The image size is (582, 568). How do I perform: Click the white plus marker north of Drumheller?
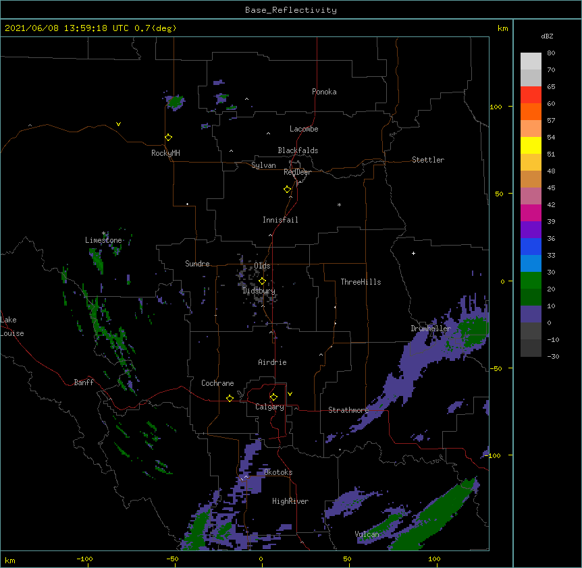point(413,253)
